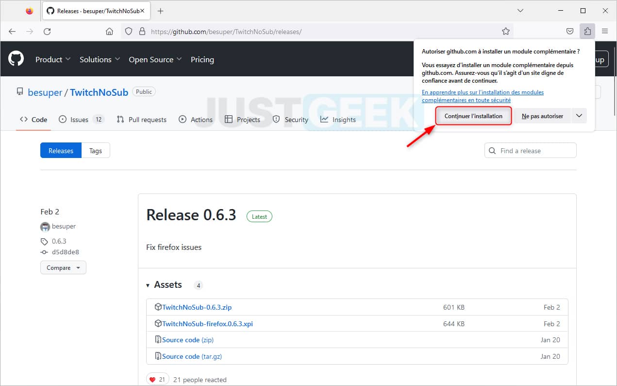Screen dimensions: 617x386
Task: Bookmark this page with the star
Action: coord(506,32)
